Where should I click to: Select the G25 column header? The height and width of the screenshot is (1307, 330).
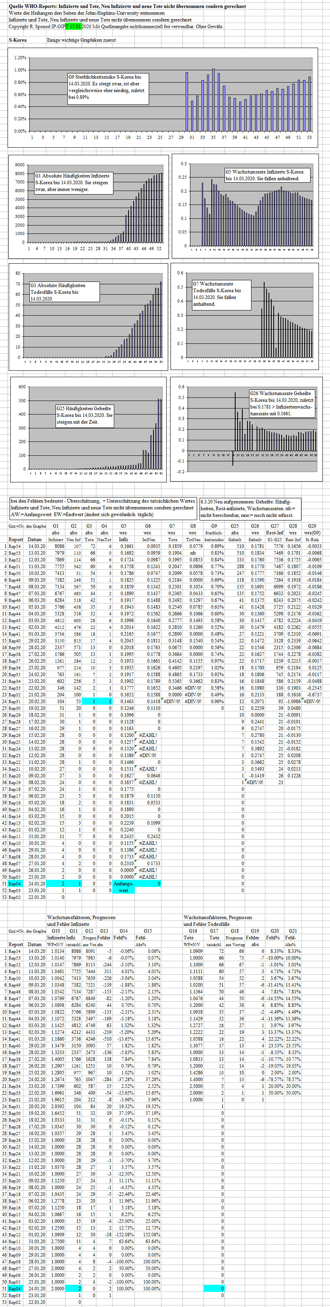point(235,526)
